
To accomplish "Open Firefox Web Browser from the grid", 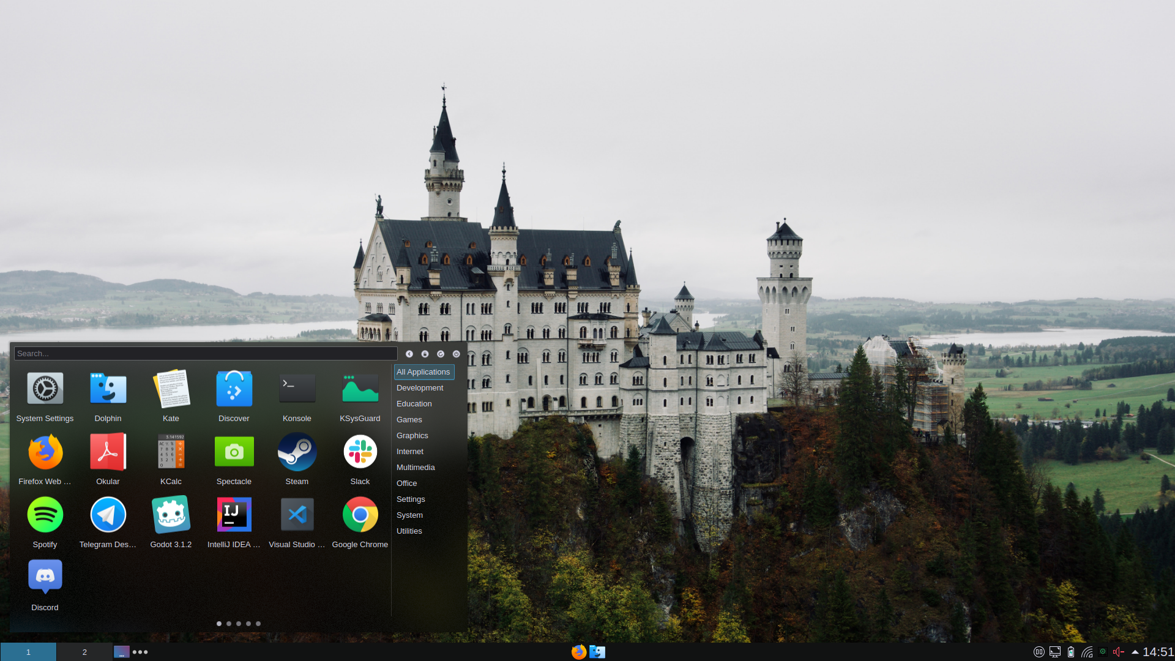I will (45, 459).
